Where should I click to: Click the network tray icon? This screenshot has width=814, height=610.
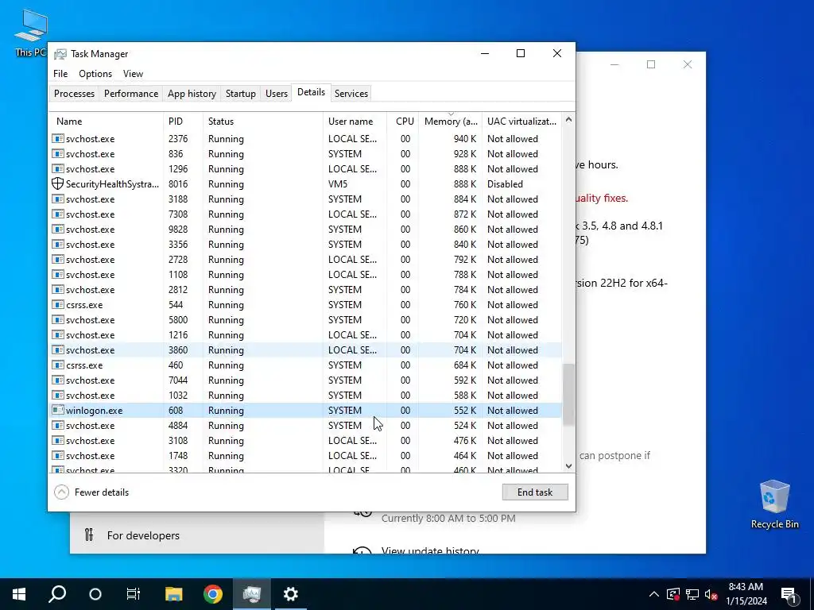(x=692, y=594)
